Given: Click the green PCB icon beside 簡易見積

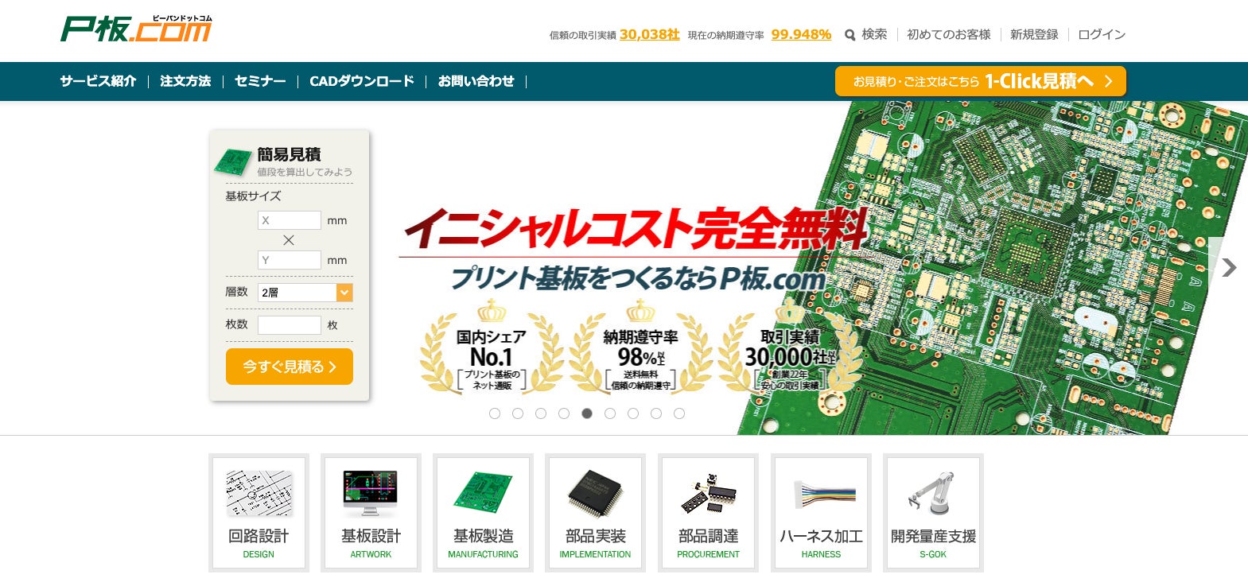Looking at the screenshot, I should 233,161.
